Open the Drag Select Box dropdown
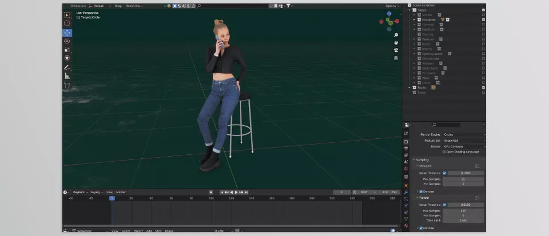The height and width of the screenshot is (236, 549). 134,6
